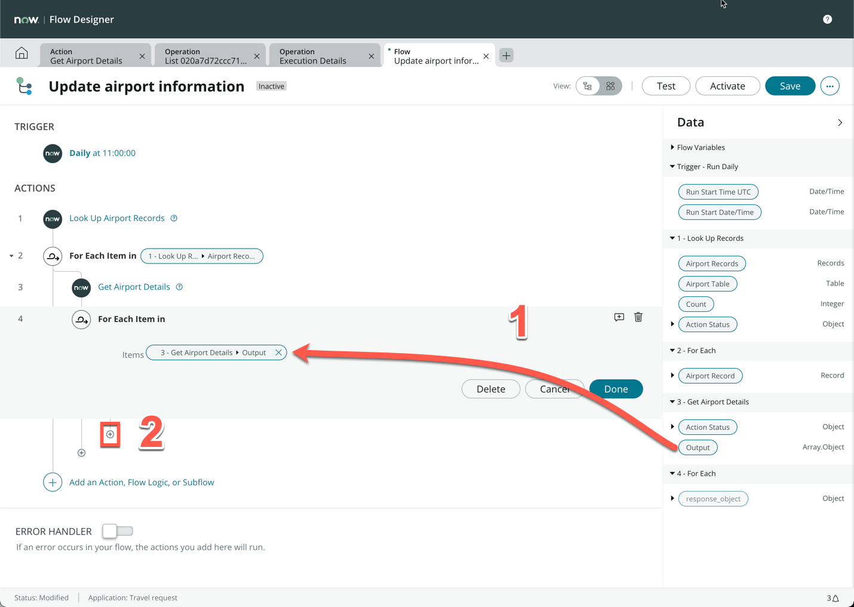Switch to diagram view layout icon
The height and width of the screenshot is (607, 854).
click(x=610, y=86)
